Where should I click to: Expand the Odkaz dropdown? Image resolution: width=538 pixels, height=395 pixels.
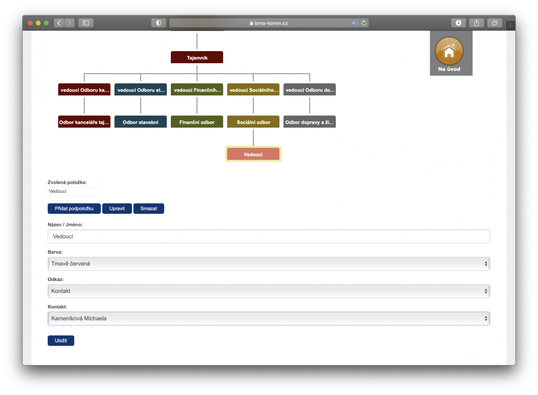pos(269,291)
